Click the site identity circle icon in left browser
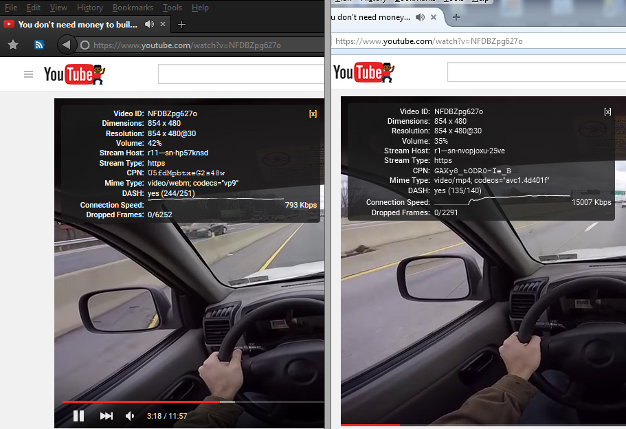Image resolution: width=626 pixels, height=429 pixels. tap(85, 45)
